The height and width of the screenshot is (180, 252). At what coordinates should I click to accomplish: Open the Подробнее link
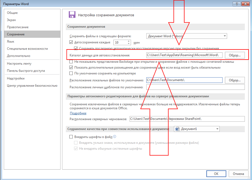tap(78, 113)
